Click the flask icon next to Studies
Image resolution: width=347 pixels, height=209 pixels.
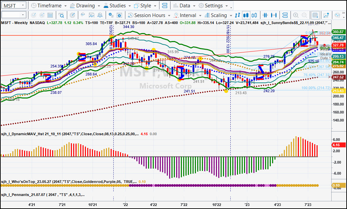pos(106,6)
